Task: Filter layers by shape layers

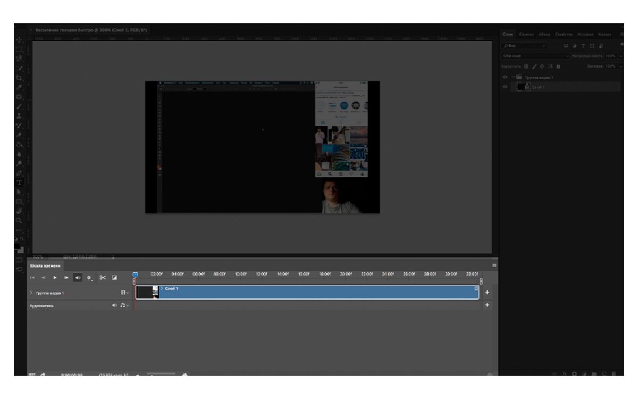Action: pyautogui.click(x=592, y=46)
